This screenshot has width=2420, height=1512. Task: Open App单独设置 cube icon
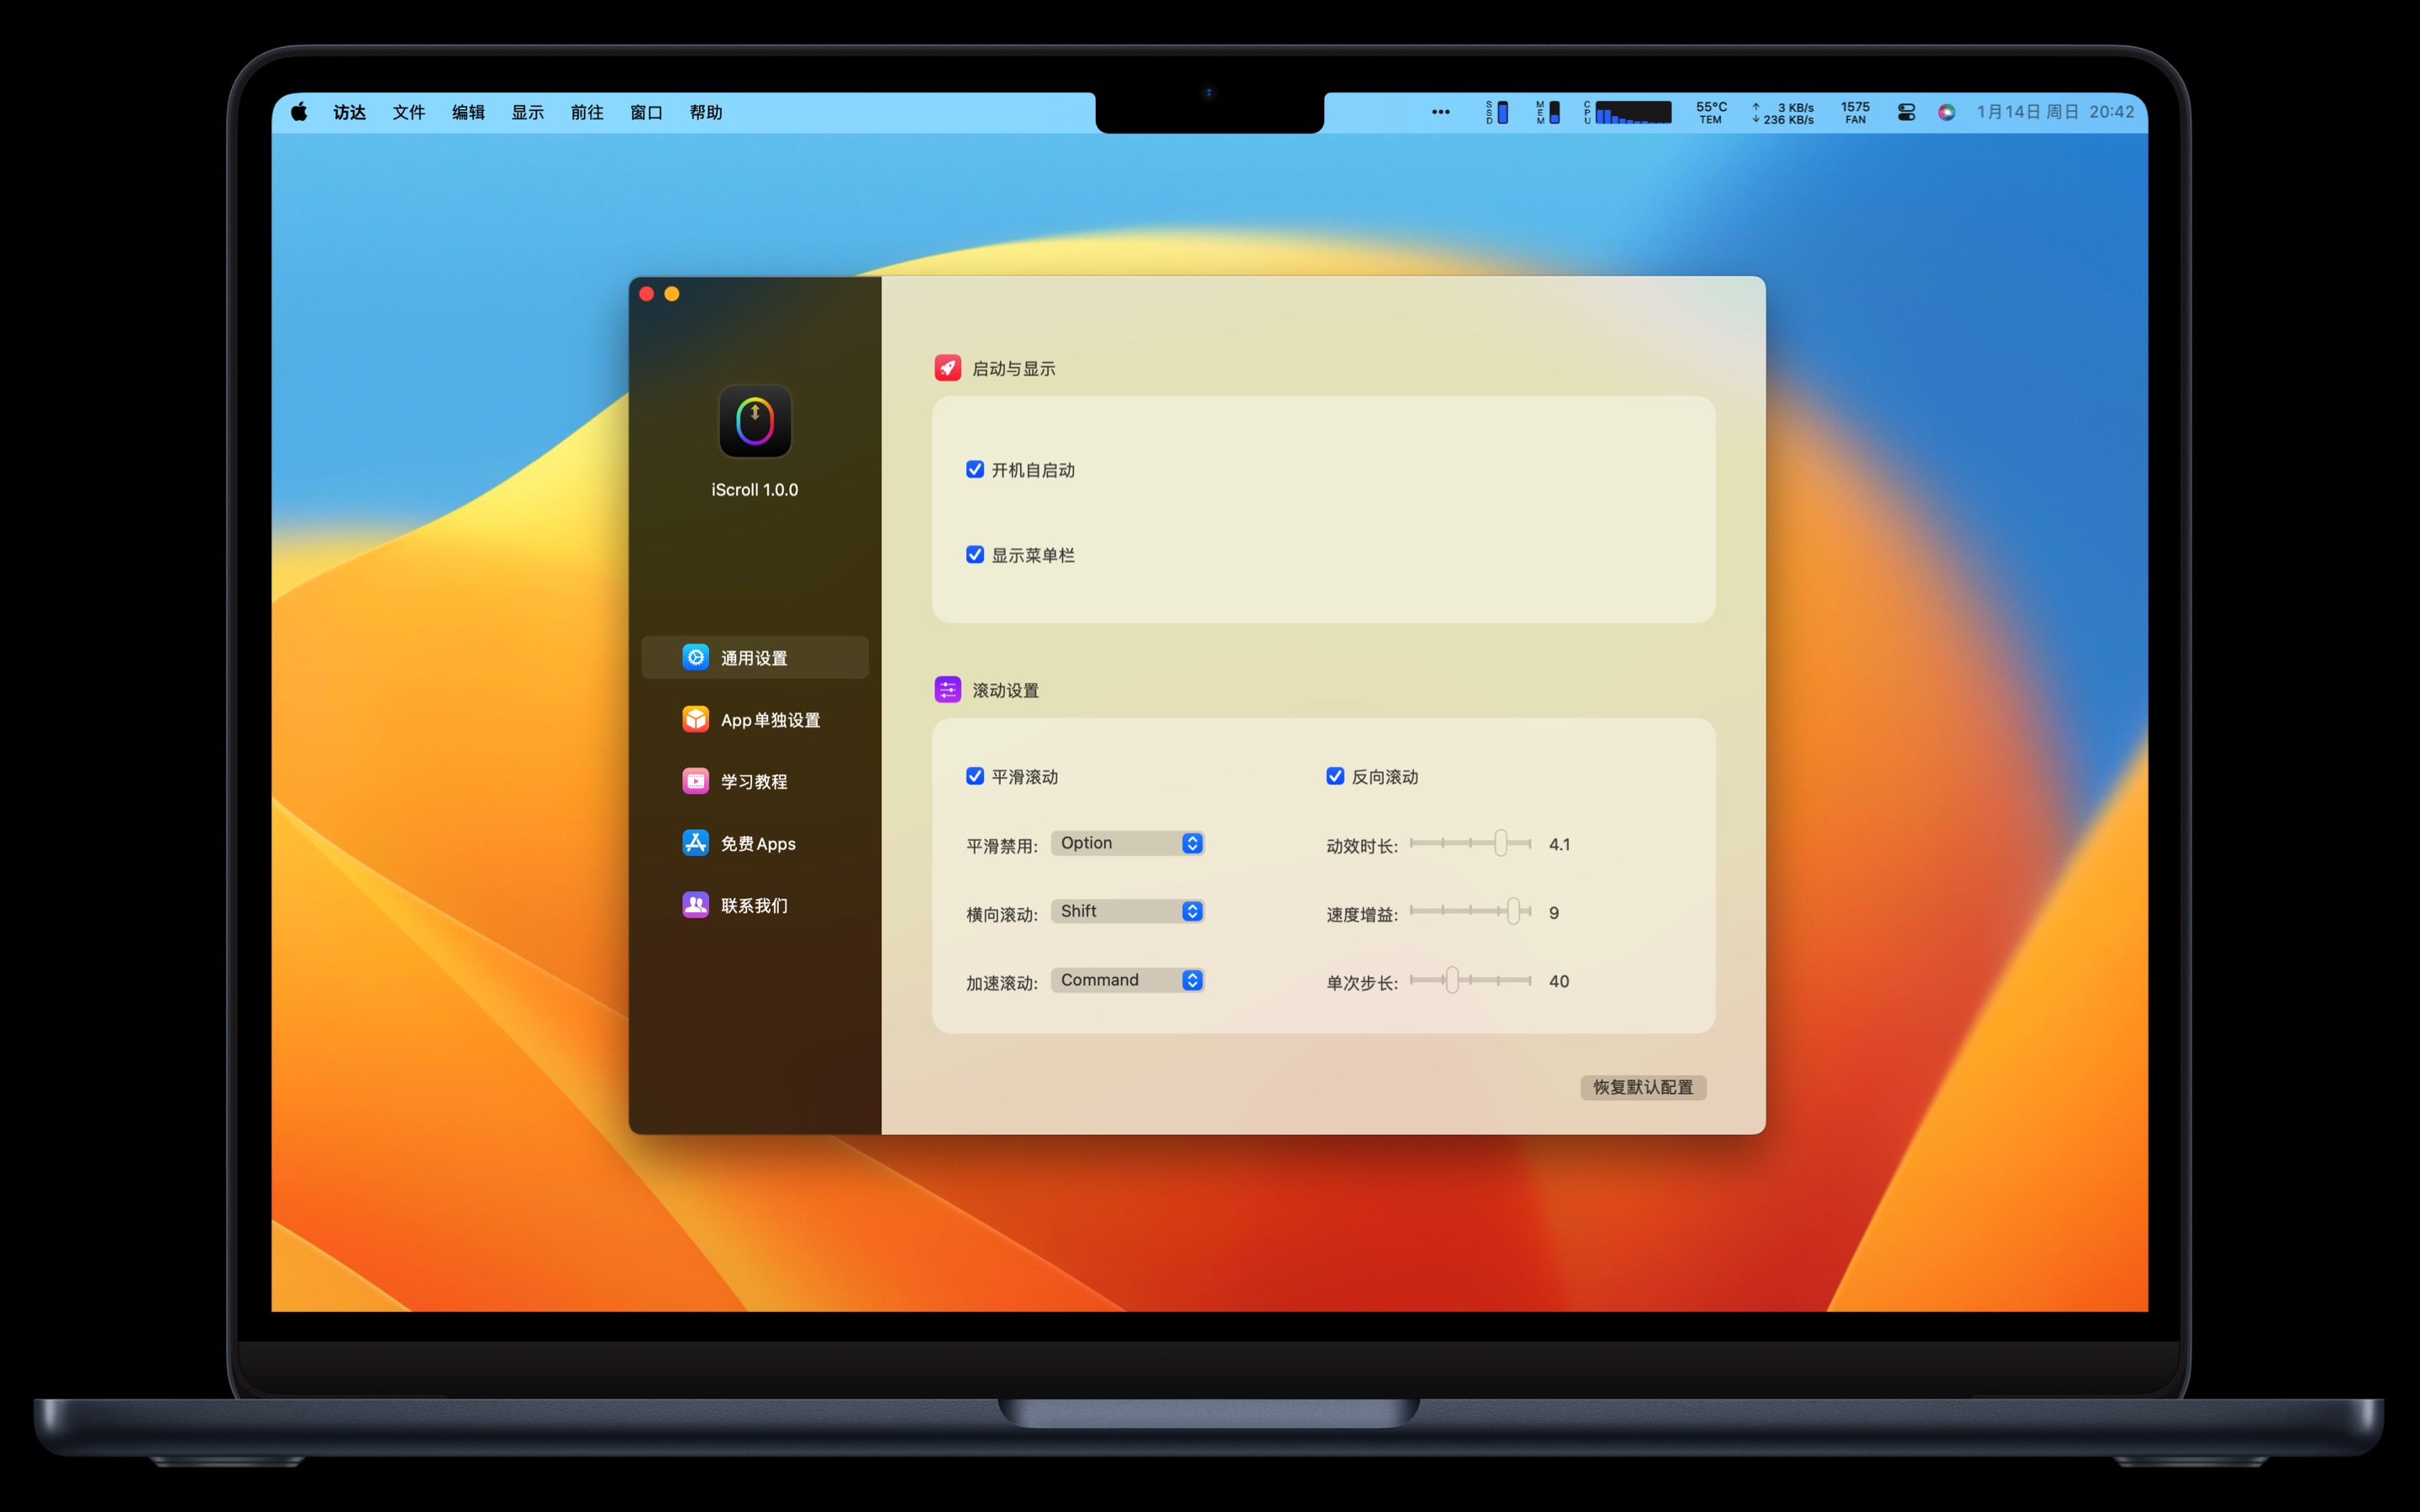[x=695, y=719]
